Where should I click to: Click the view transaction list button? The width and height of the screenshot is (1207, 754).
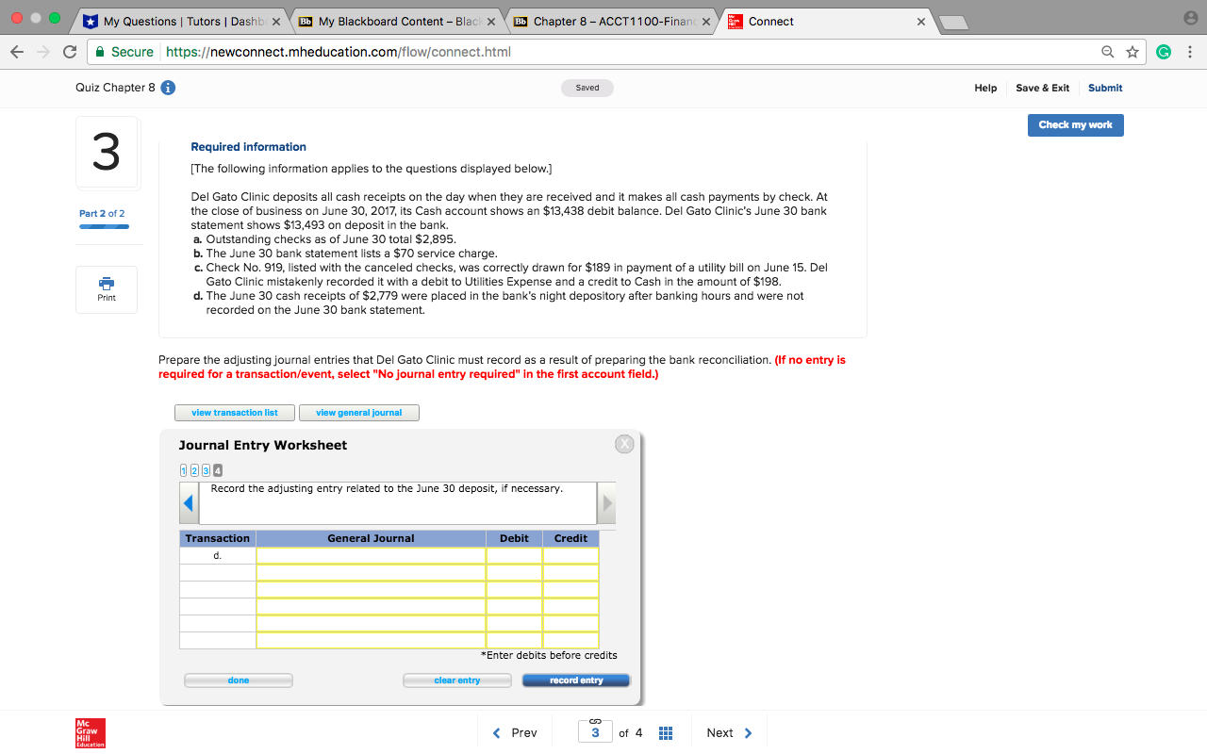click(234, 412)
